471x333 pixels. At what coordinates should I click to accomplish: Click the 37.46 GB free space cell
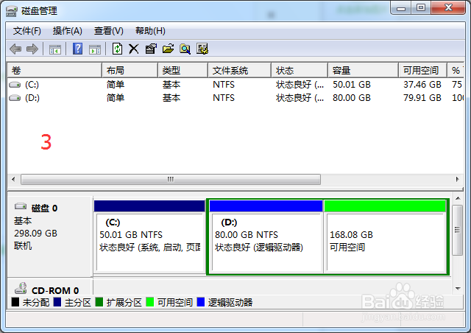tap(422, 85)
